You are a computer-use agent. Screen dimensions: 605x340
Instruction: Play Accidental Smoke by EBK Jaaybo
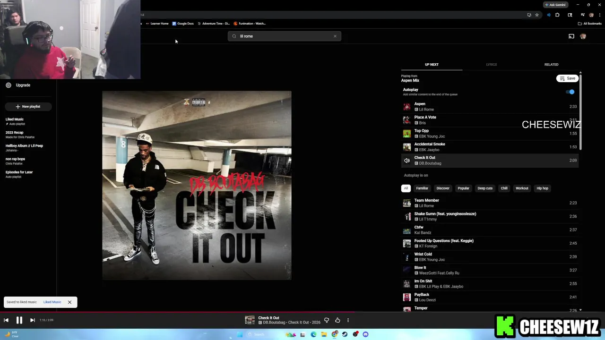click(x=490, y=147)
